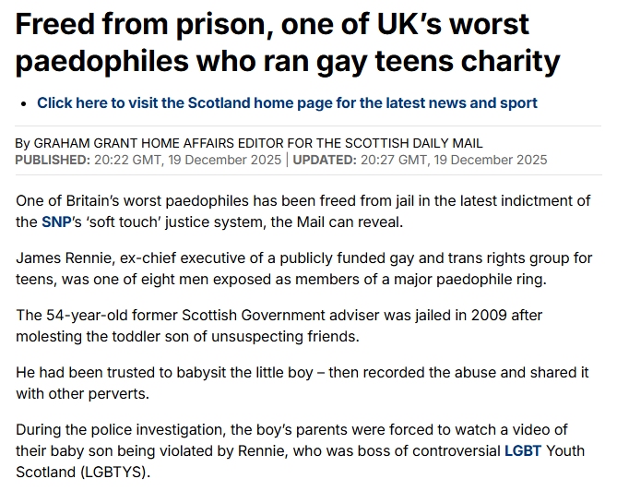Click the bullet point before Scotland link
The width and height of the screenshot is (617, 491).
(23, 103)
